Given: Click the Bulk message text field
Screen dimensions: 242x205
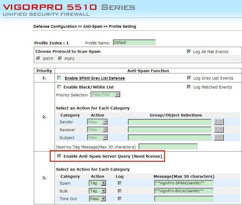Looking at the screenshot, I should click(x=184, y=191).
